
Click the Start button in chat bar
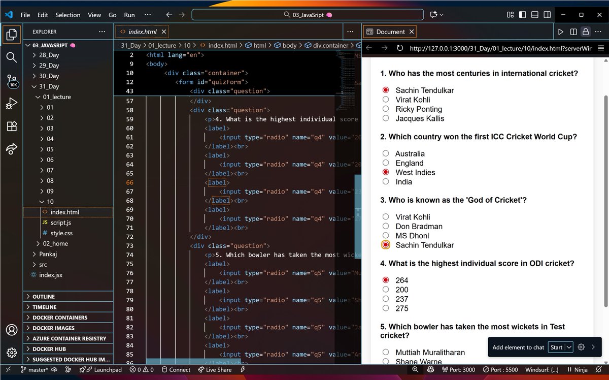pyautogui.click(x=557, y=347)
